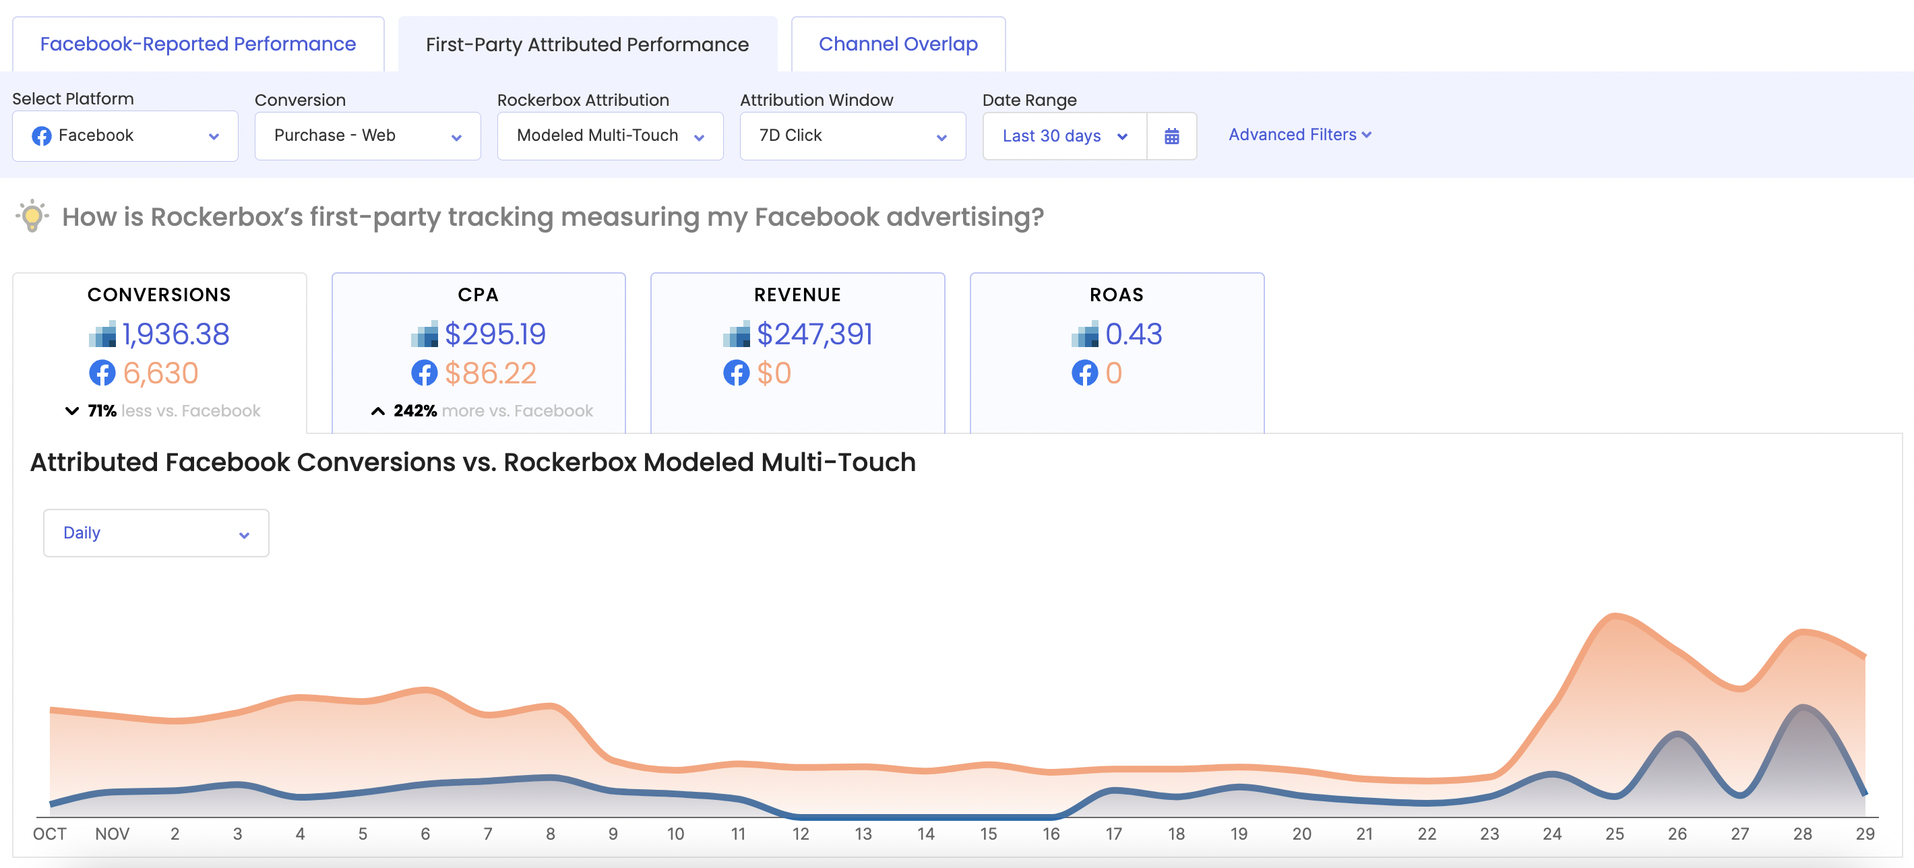Open the 7D Click attribution window dropdown
1914x868 pixels.
coord(853,136)
